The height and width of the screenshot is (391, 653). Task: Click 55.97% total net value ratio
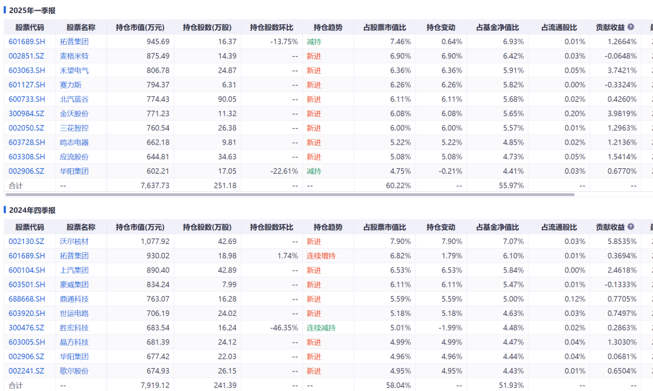[512, 185]
